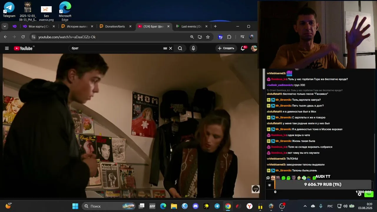The image size is (377, 212).
Task: Show hidden system tray icons chevron
Action: [x=305, y=206]
